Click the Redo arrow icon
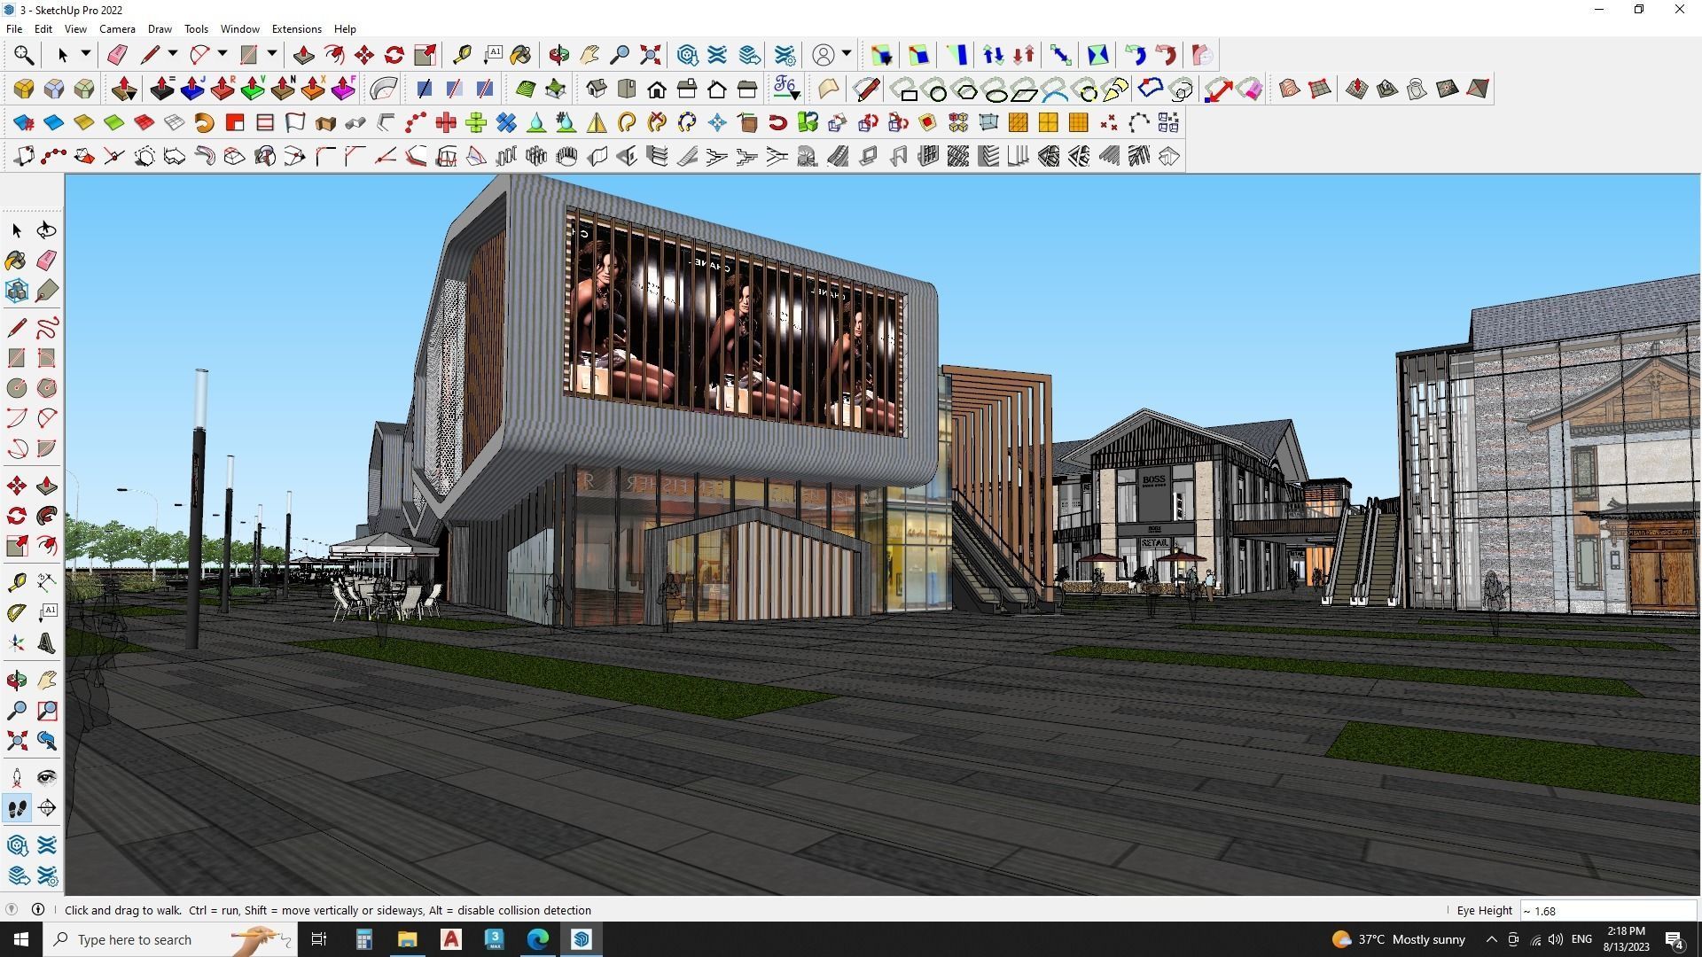 1166,55
